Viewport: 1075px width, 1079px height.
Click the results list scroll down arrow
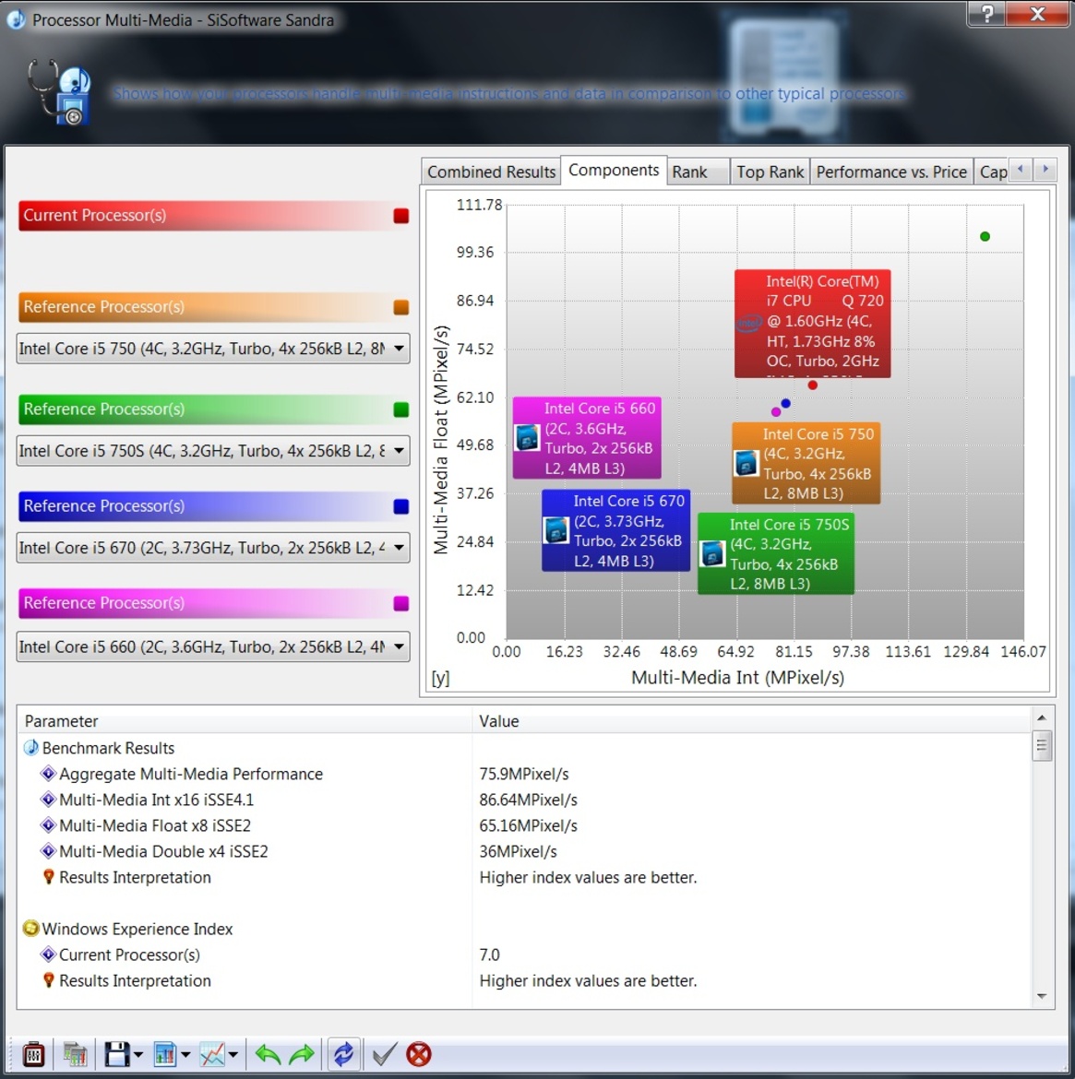pyautogui.click(x=1041, y=996)
